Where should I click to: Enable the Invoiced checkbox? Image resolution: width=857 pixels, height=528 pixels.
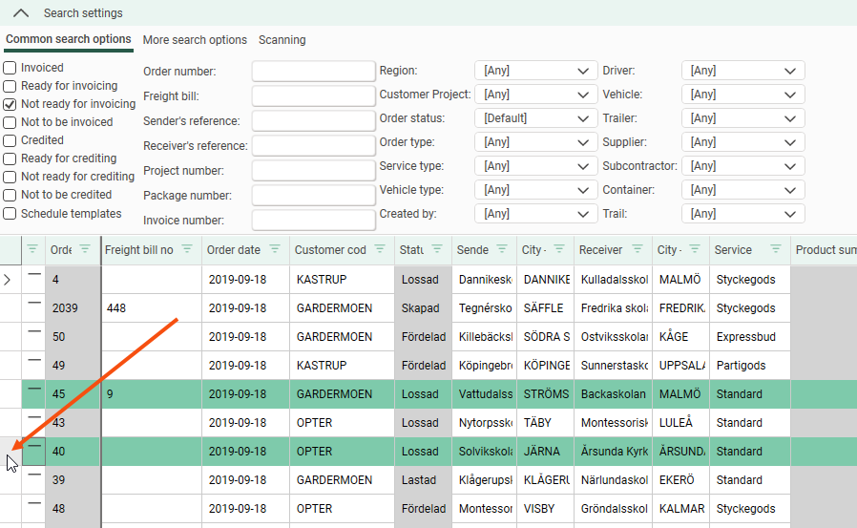click(10, 68)
